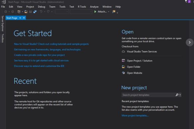Screen dimensions: 194x129
Task: Click the cloud icon beside Visual Studio Team Services
Action: tap(123, 51)
